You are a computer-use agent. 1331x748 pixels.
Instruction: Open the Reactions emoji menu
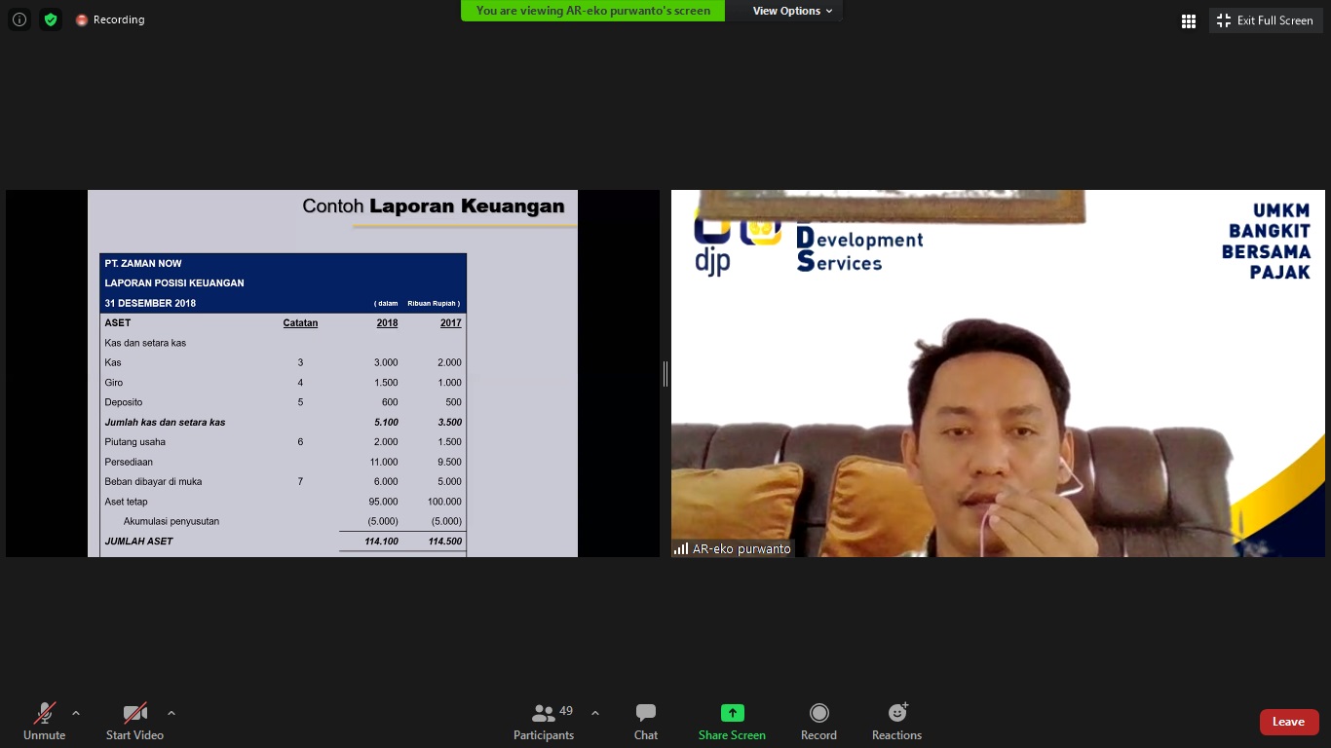(896, 722)
